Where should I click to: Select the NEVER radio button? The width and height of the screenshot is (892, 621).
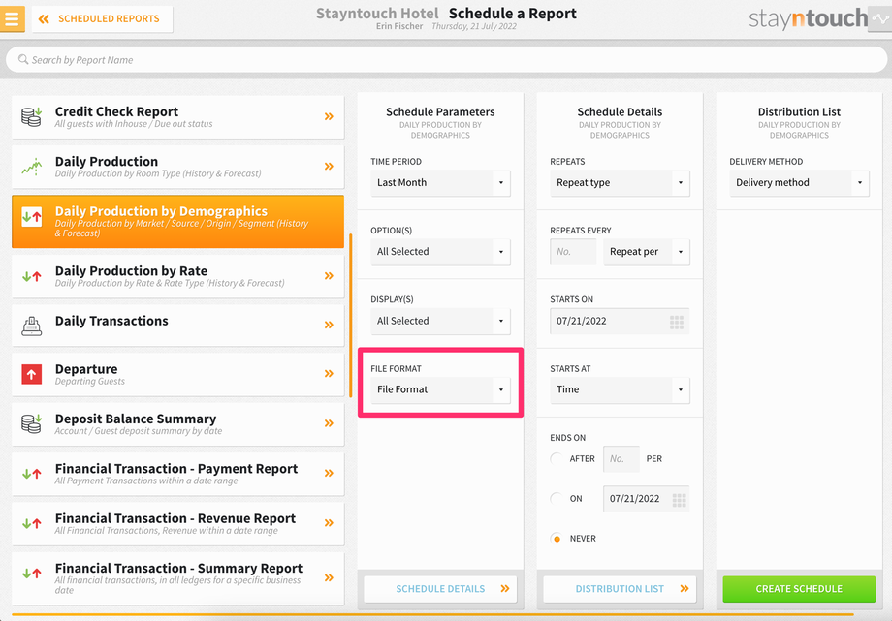(x=557, y=538)
